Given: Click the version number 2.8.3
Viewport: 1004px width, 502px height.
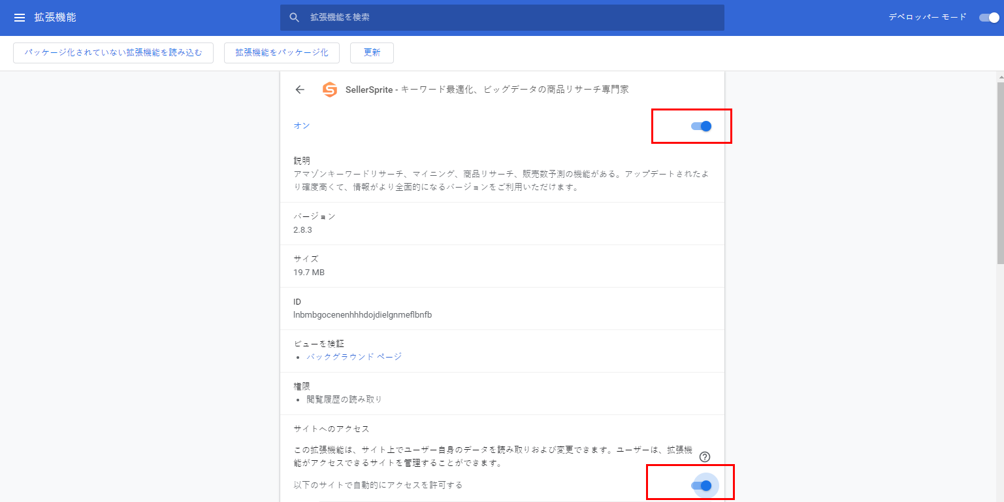Looking at the screenshot, I should [303, 230].
